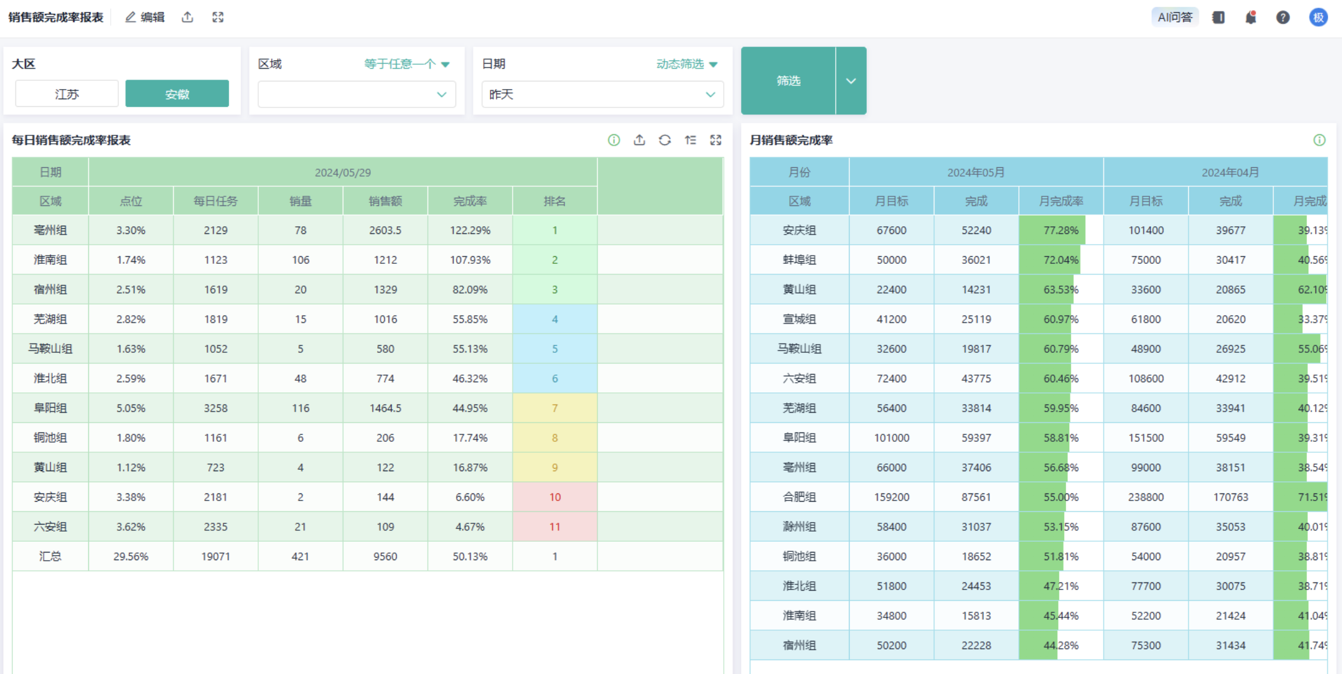Click info icon on 月销售额完成率 panel

tap(1320, 140)
